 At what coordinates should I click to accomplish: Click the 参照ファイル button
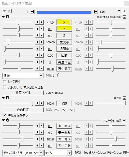pos(23,93)
